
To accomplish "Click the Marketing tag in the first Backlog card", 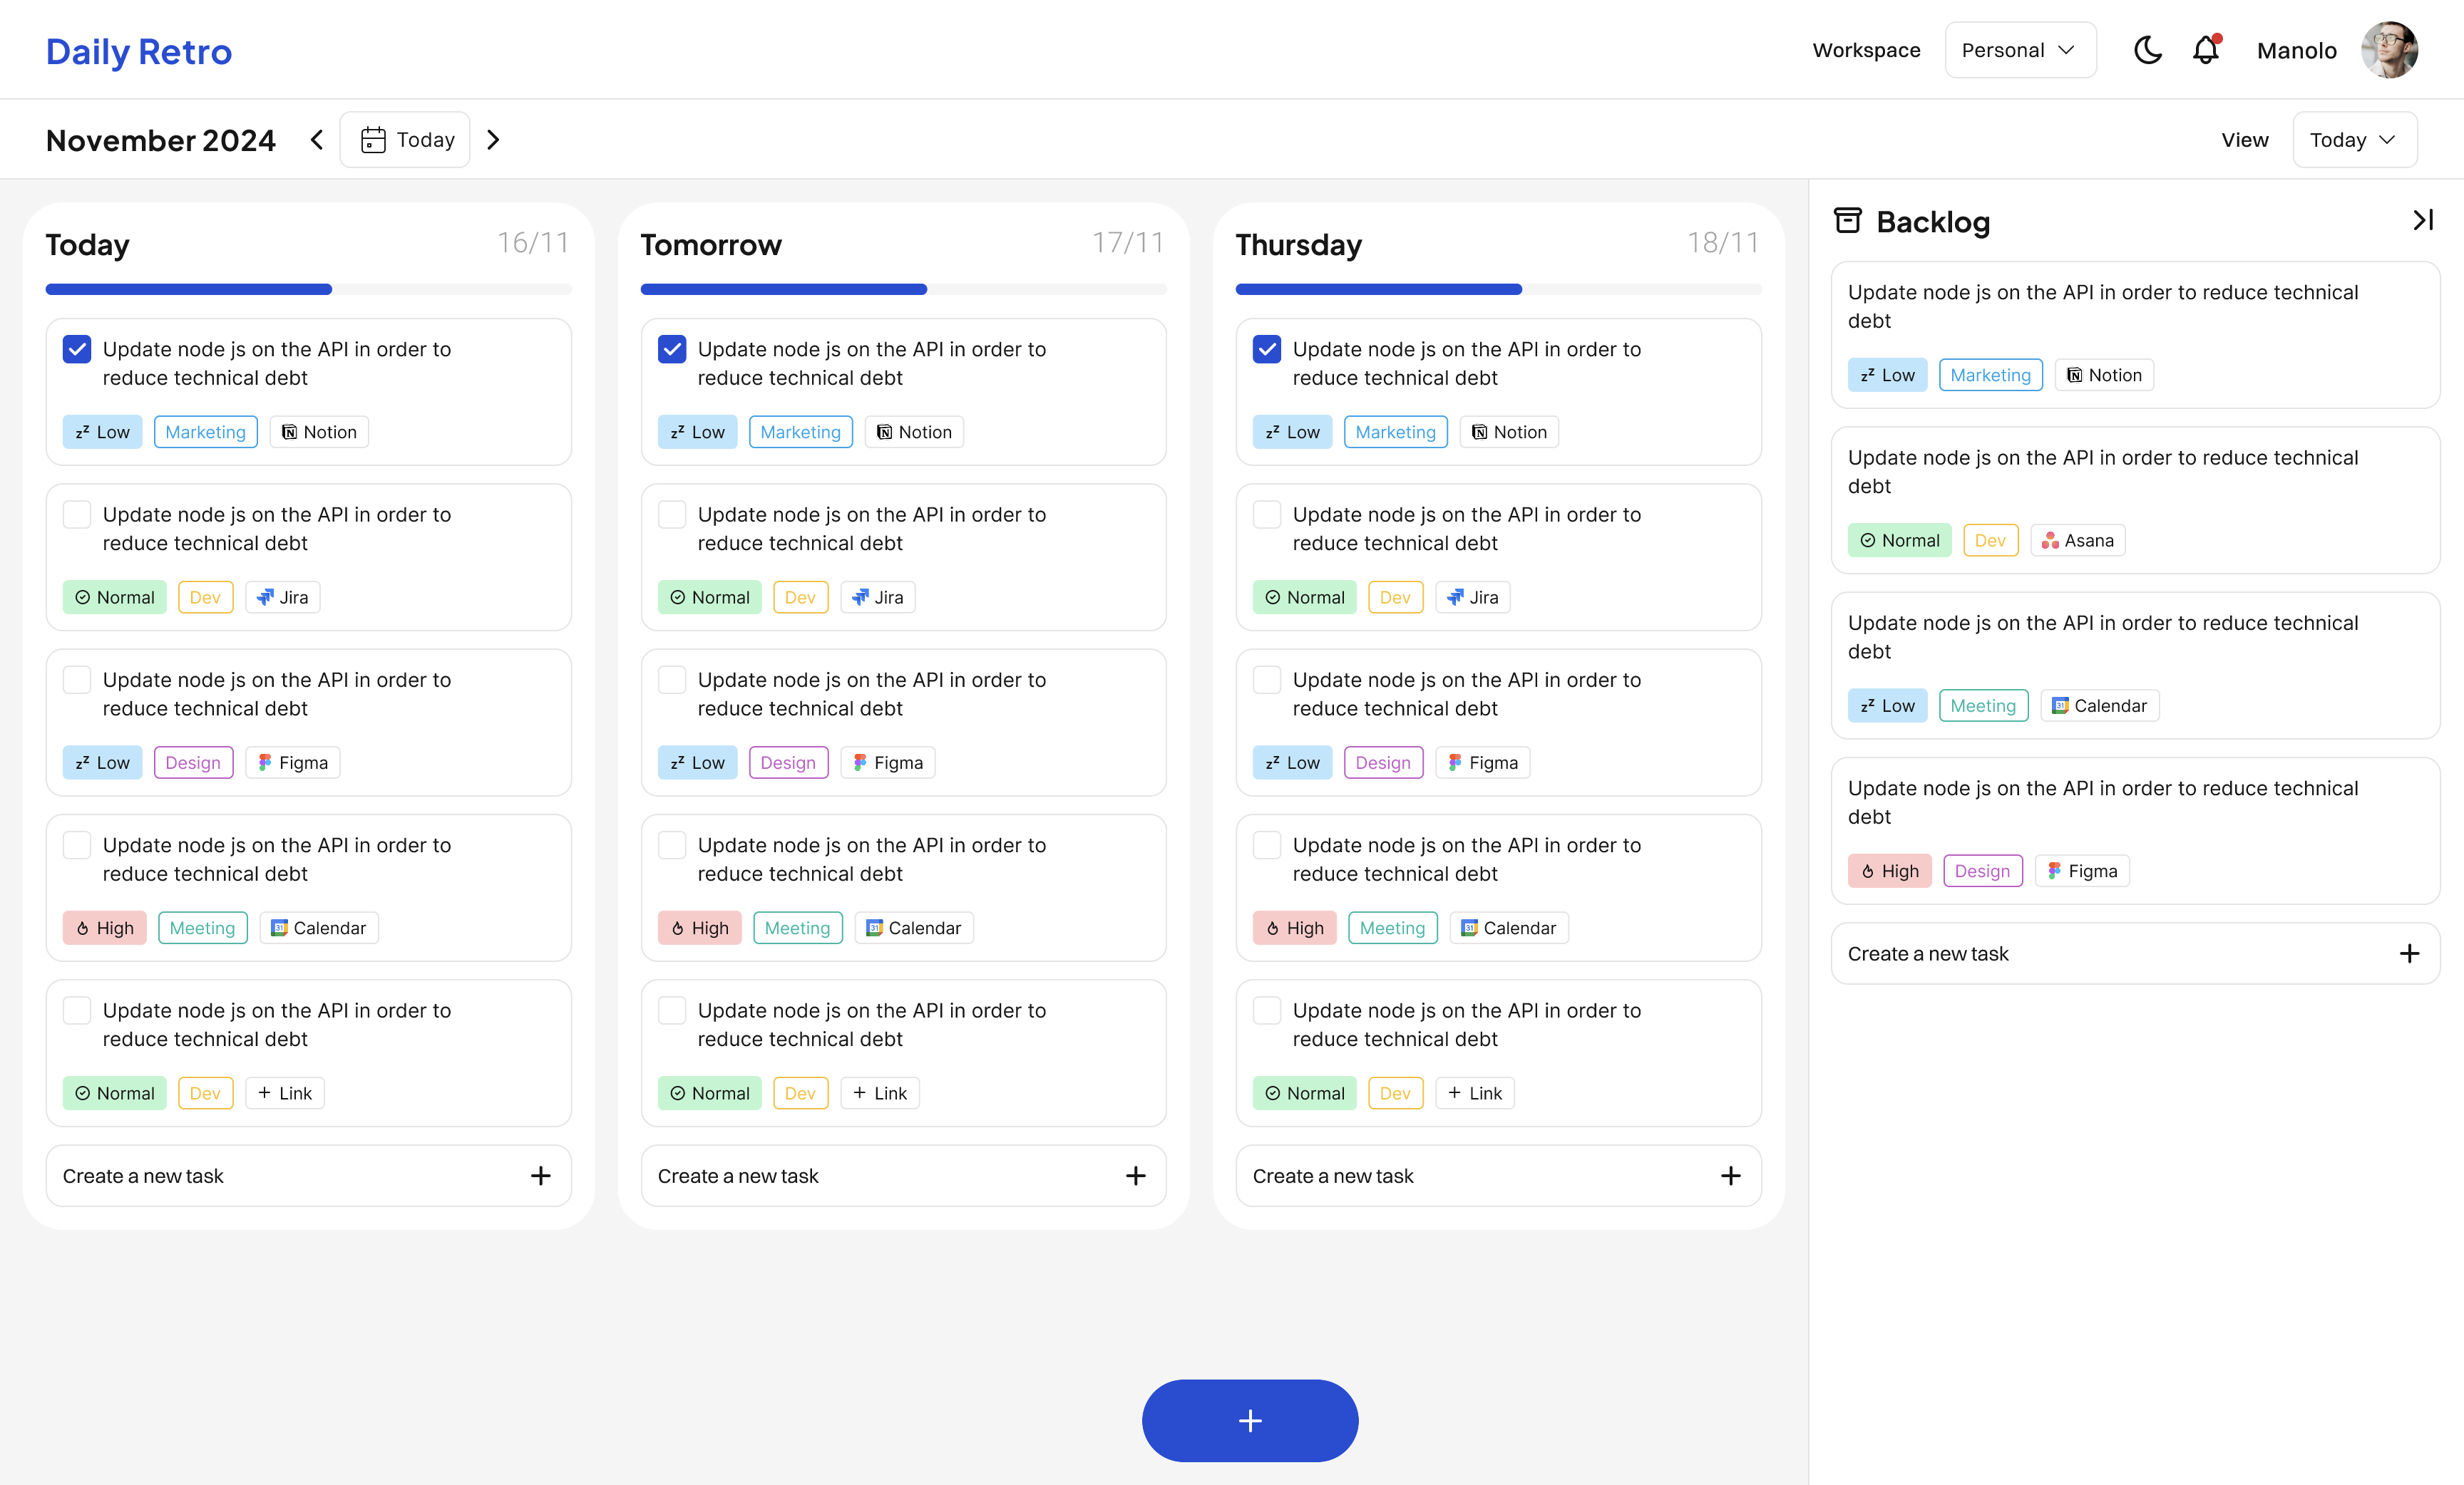I will click(x=1990, y=375).
